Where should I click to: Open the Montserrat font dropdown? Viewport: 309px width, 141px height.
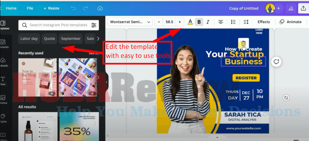(130, 22)
